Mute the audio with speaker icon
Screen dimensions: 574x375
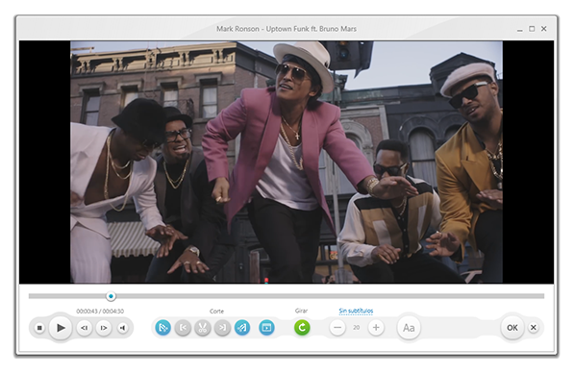point(123,328)
